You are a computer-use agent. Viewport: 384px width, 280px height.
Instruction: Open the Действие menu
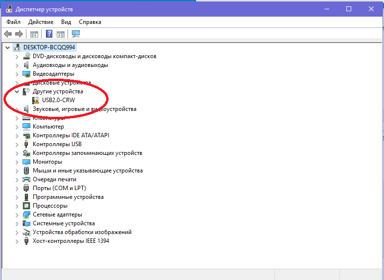pos(41,22)
